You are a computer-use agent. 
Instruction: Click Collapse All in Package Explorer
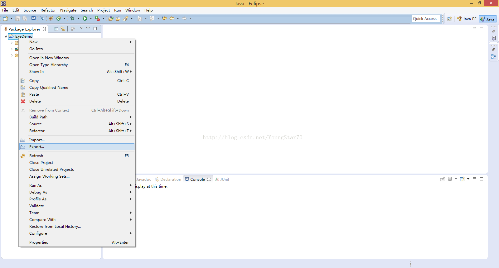click(56, 29)
